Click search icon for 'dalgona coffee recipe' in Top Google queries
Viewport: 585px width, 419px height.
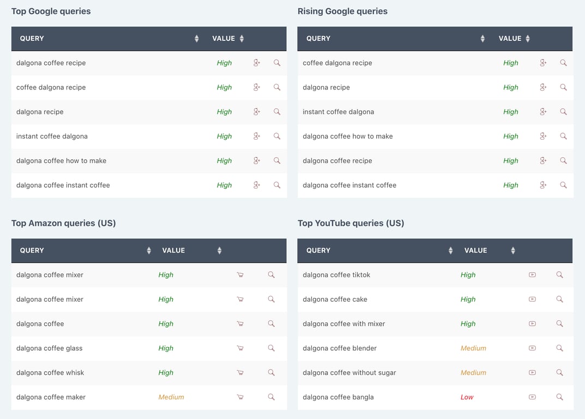click(277, 63)
